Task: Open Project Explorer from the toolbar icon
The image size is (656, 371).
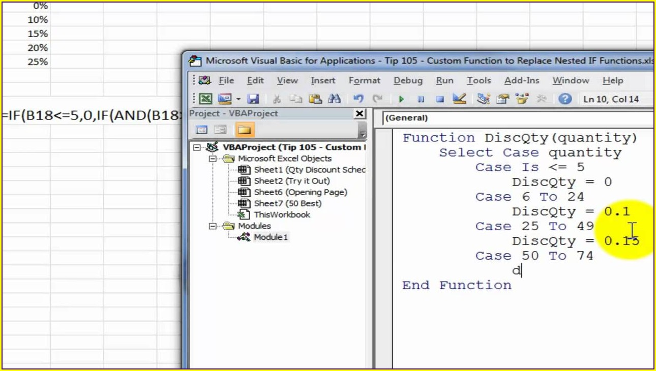Action: pos(484,99)
